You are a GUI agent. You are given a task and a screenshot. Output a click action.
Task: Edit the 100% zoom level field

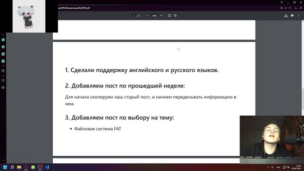(x=154, y=16)
